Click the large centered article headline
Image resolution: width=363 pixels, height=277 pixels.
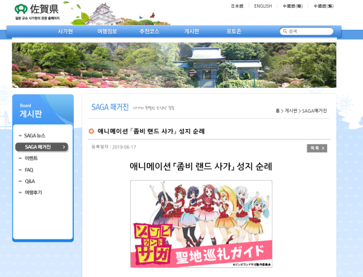point(201,167)
